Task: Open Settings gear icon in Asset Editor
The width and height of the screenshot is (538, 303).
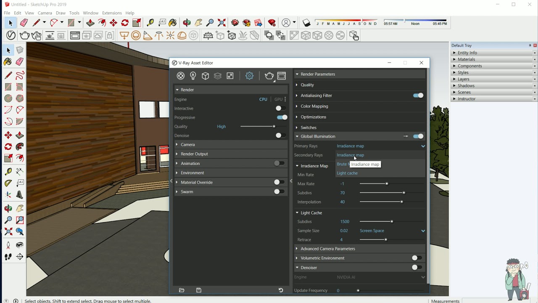Action: point(250,76)
